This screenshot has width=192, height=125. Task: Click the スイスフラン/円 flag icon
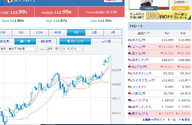coord(130,80)
